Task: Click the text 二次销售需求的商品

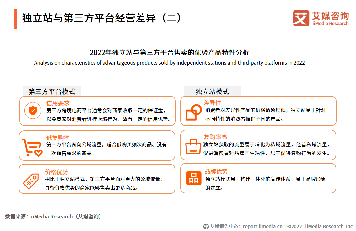Action: 69,153
